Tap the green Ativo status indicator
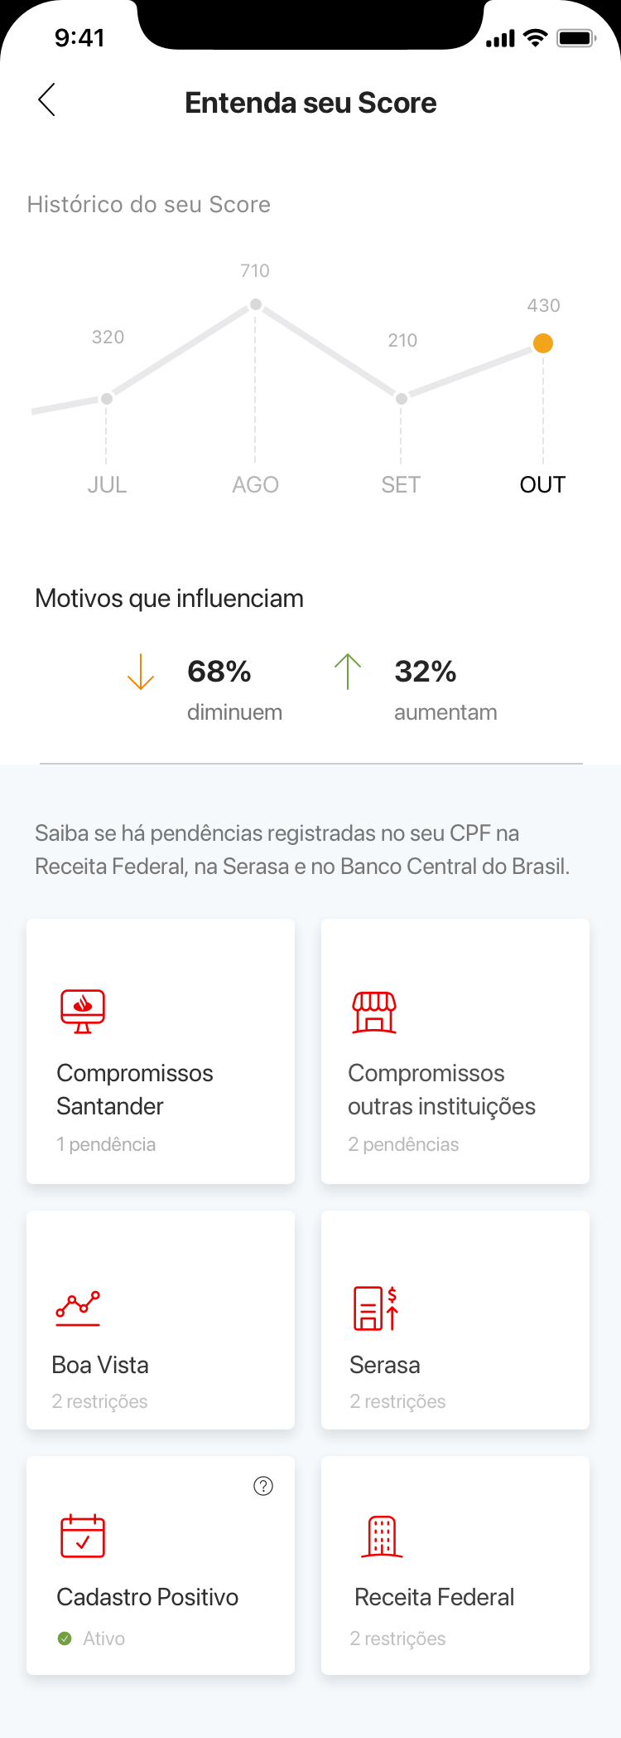Viewport: 621px width, 1738px height. 65,1638
